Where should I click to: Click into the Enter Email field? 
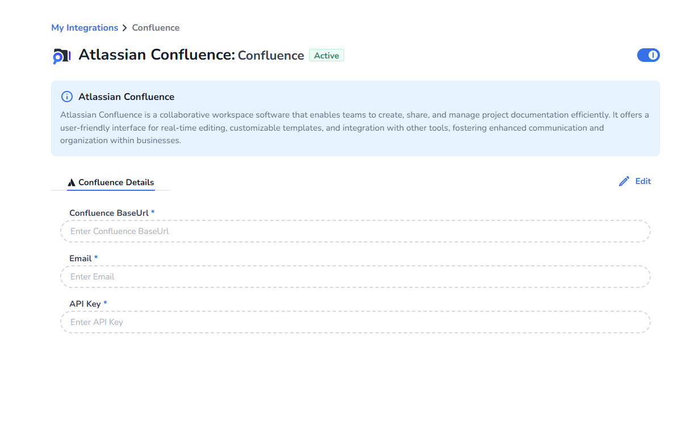click(355, 277)
